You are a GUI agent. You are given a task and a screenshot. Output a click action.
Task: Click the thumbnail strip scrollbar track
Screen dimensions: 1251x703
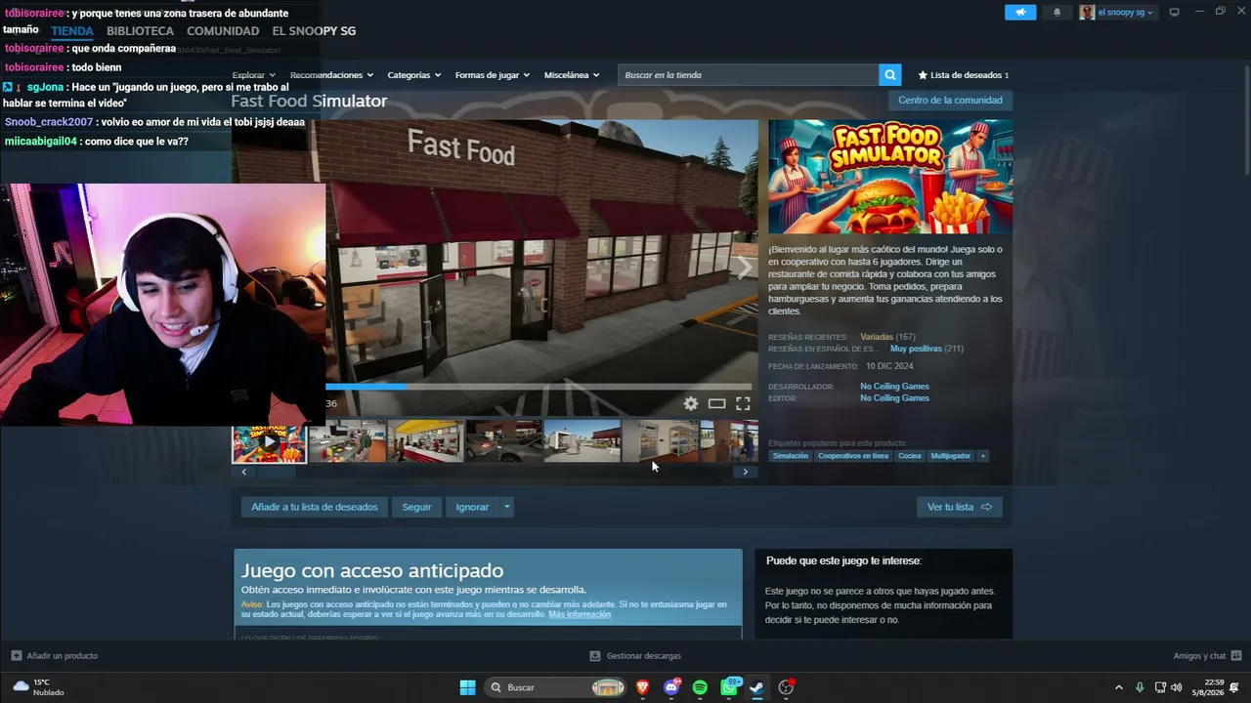[x=494, y=472]
